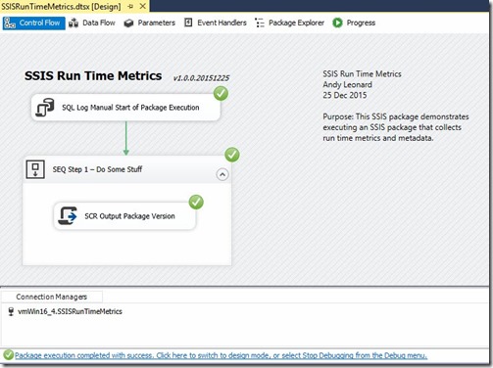
Task: Click the connection manager plug icon
Action: tap(11, 311)
